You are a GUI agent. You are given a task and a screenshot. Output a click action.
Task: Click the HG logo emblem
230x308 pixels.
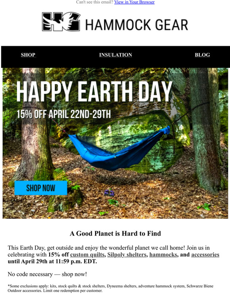click(61, 21)
